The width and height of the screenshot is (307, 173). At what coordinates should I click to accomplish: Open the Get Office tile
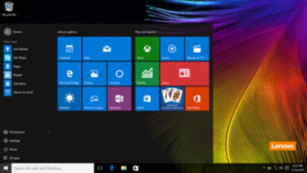click(x=197, y=99)
